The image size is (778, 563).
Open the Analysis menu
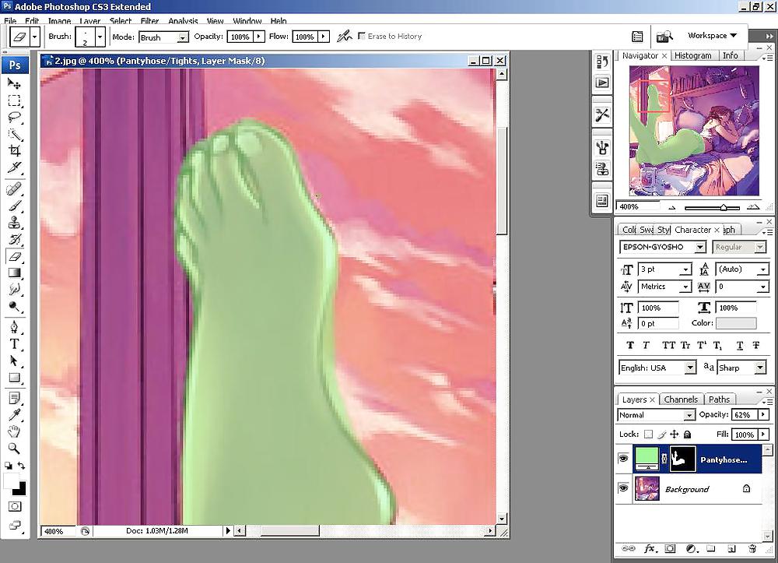pyautogui.click(x=183, y=21)
